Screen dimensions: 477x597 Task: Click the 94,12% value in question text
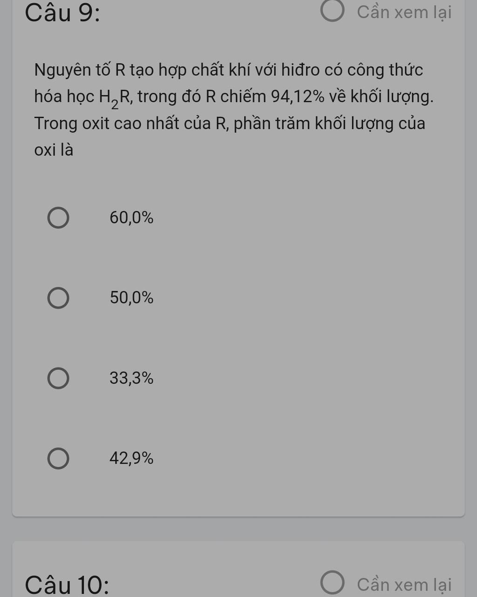[298, 97]
